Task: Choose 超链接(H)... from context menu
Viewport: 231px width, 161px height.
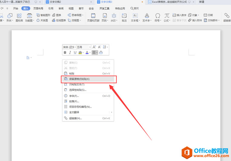Action: click(88, 118)
